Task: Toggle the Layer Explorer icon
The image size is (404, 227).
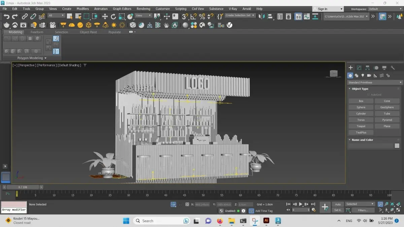Action: tap(289, 16)
